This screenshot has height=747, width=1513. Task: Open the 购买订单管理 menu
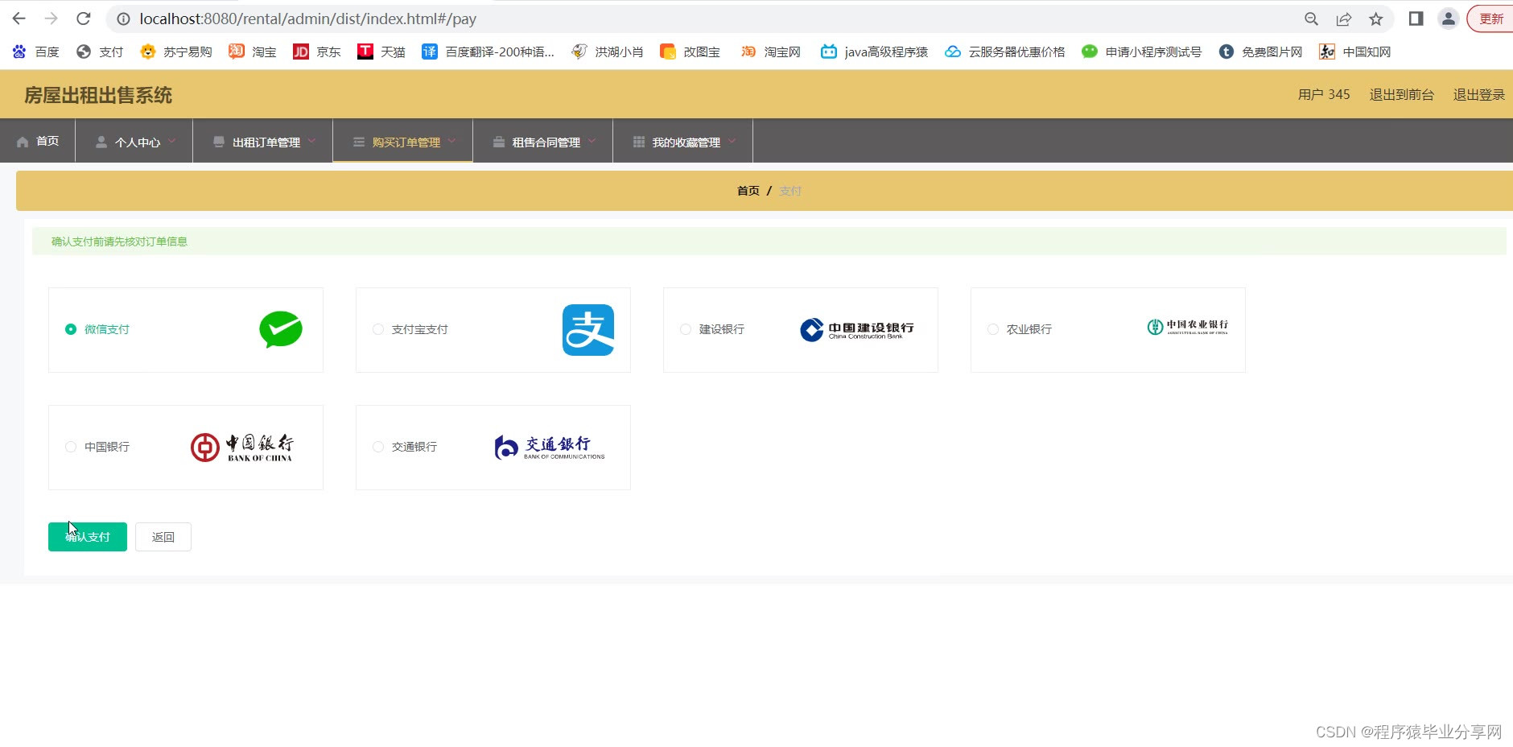tap(403, 141)
